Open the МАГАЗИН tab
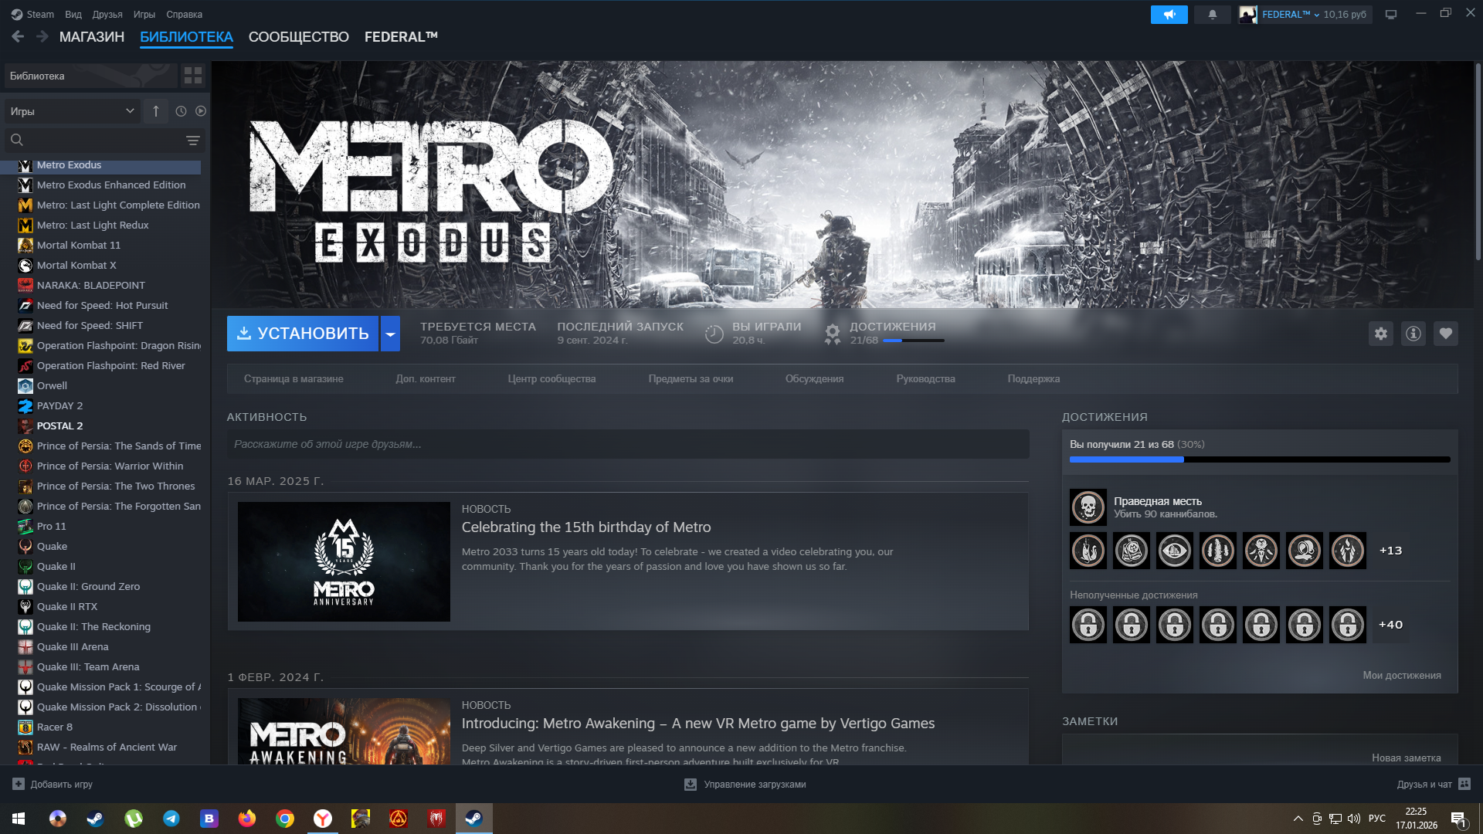Viewport: 1483px width, 834px height. [91, 37]
